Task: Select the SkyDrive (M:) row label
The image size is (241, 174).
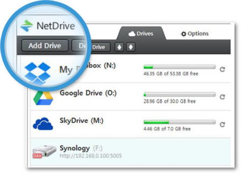Action: pos(82,120)
